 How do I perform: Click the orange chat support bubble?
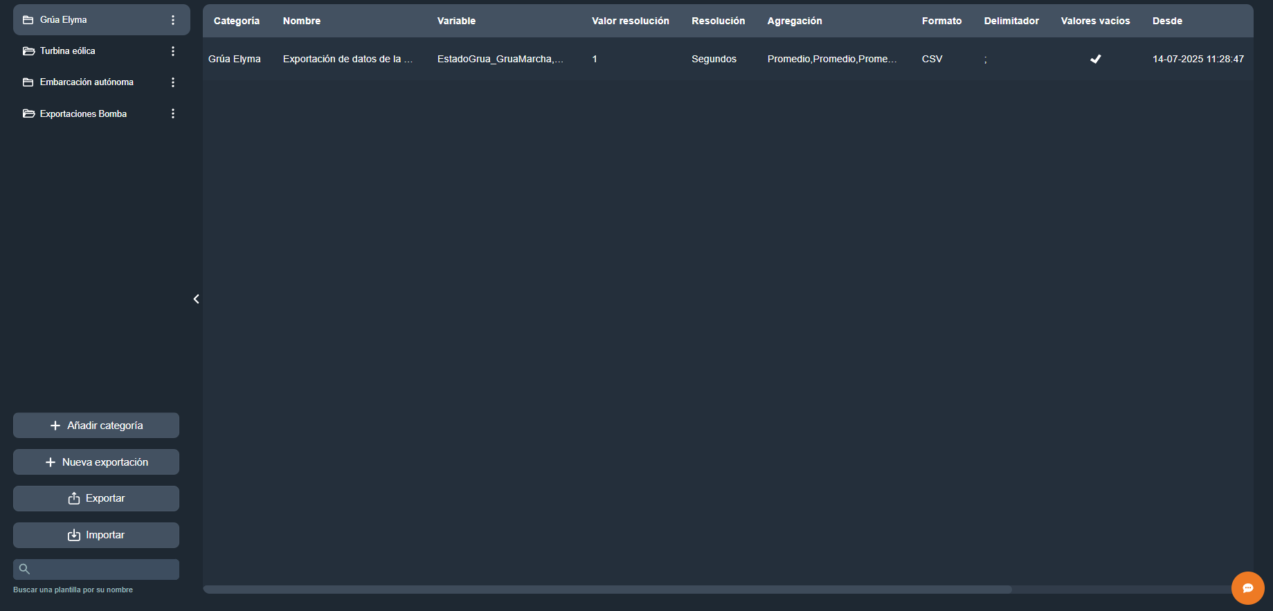pos(1247,588)
